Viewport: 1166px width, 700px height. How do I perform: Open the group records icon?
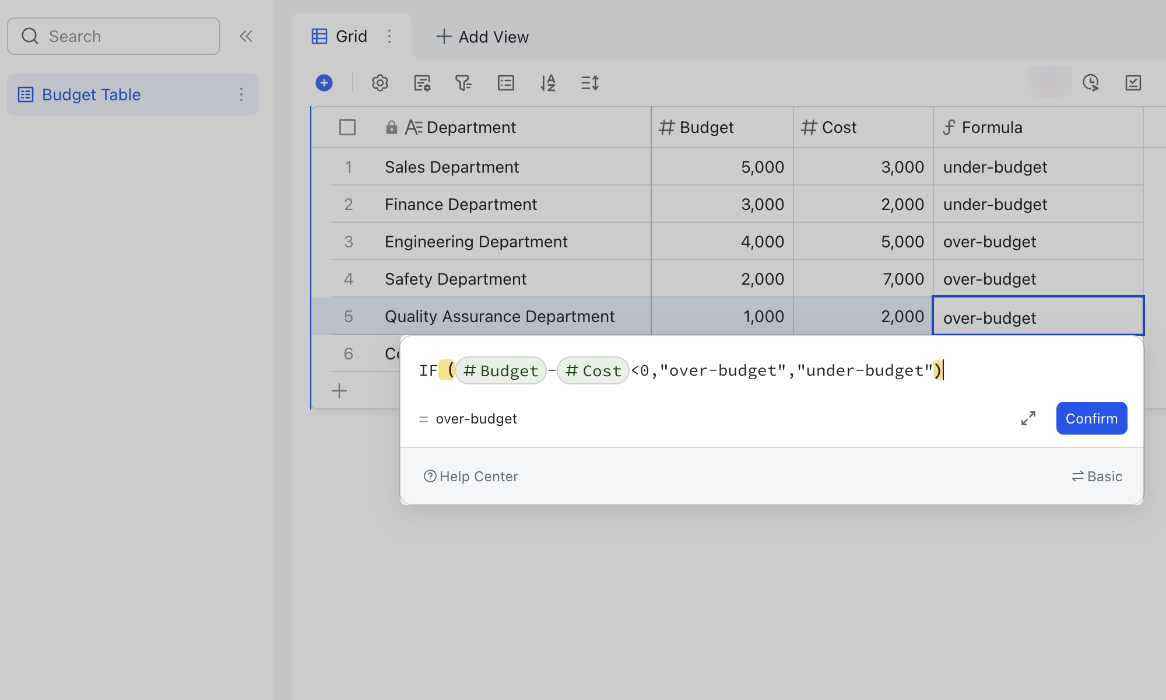tap(505, 83)
